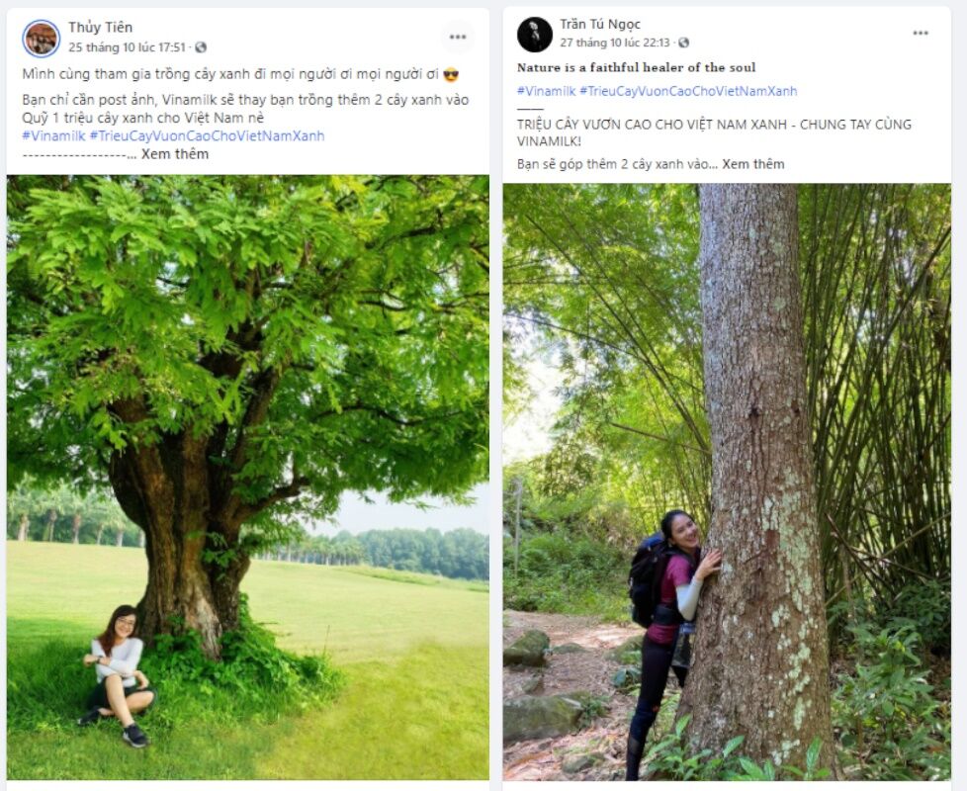Viewport: 967px width, 791px height.
Task: Expand Thủy Tiên's post with Xem thêm
Action: (x=175, y=154)
